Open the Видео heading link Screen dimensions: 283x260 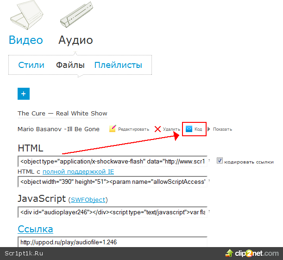pyautogui.click(x=26, y=40)
